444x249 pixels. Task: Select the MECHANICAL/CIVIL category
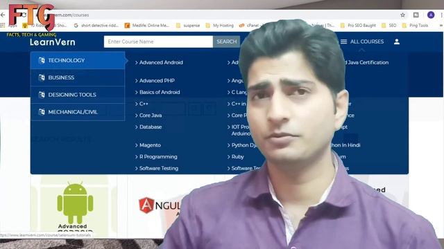[78, 112]
